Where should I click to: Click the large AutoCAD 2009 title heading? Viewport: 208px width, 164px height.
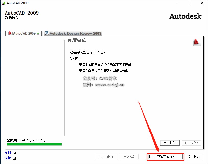(22, 13)
